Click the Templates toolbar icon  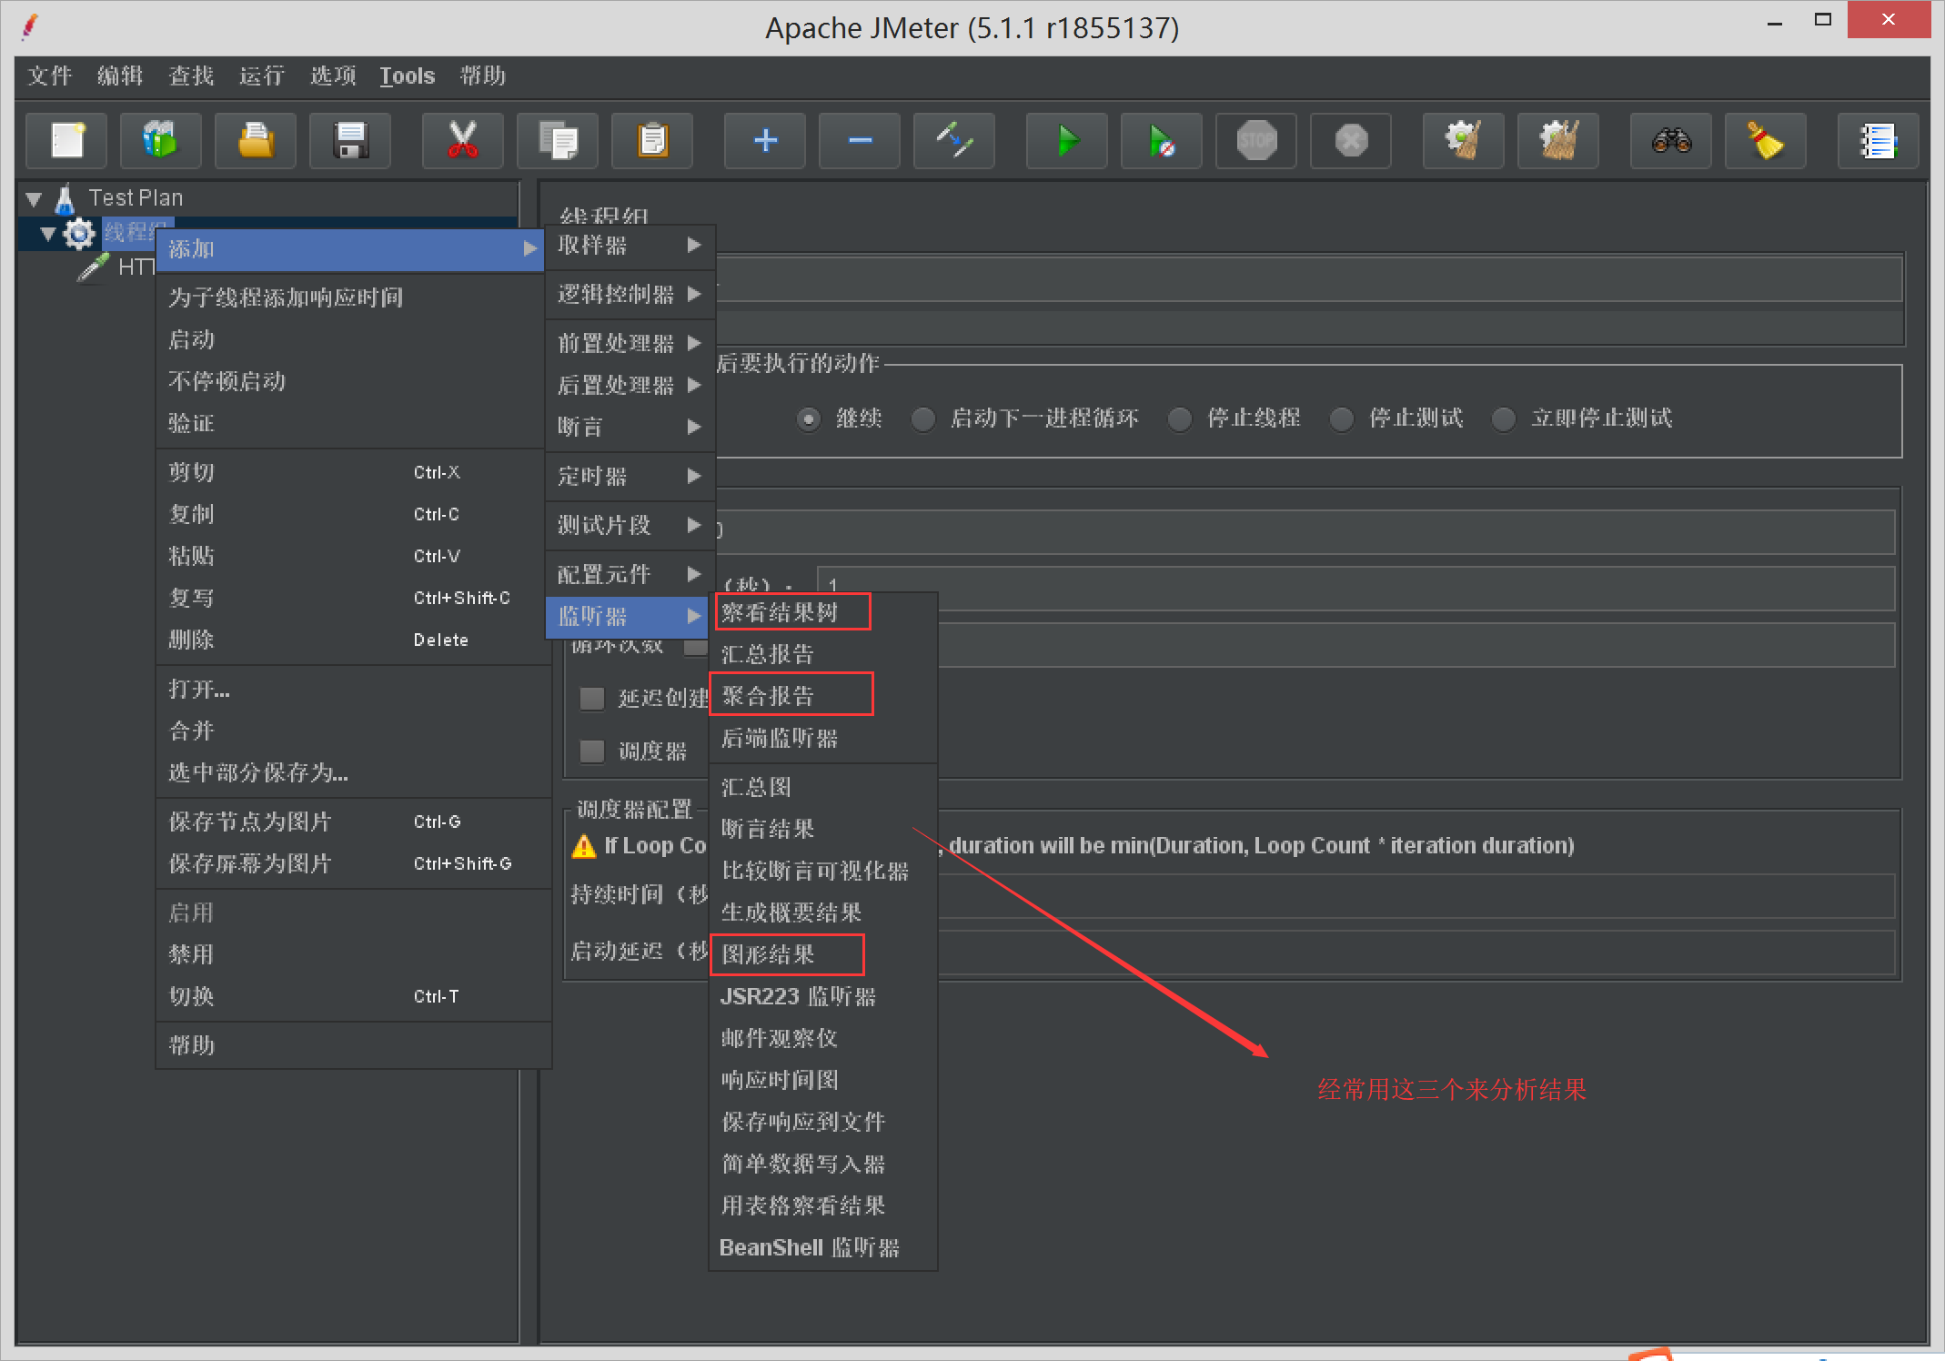[x=161, y=141]
